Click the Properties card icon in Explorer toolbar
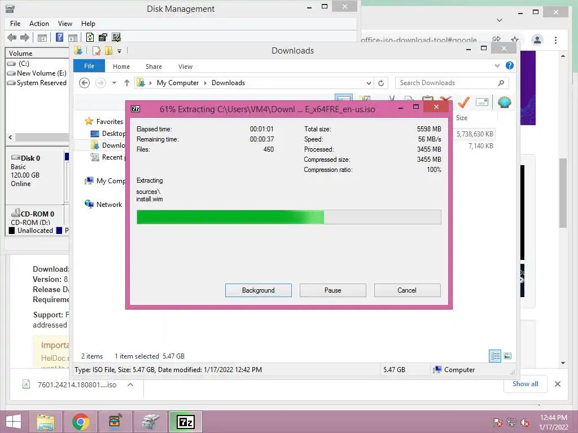Image resolution: width=578 pixels, height=433 pixels. click(482, 102)
